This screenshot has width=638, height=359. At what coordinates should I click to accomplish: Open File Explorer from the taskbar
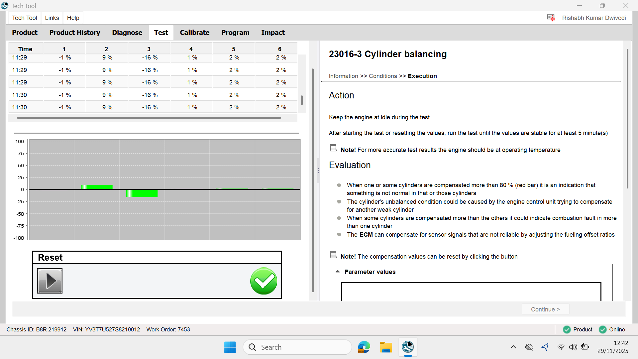386,347
